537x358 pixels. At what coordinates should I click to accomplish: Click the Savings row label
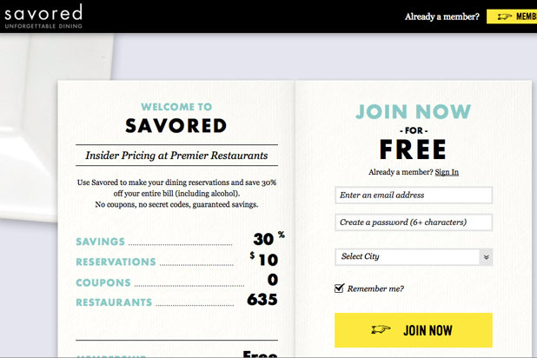(101, 242)
